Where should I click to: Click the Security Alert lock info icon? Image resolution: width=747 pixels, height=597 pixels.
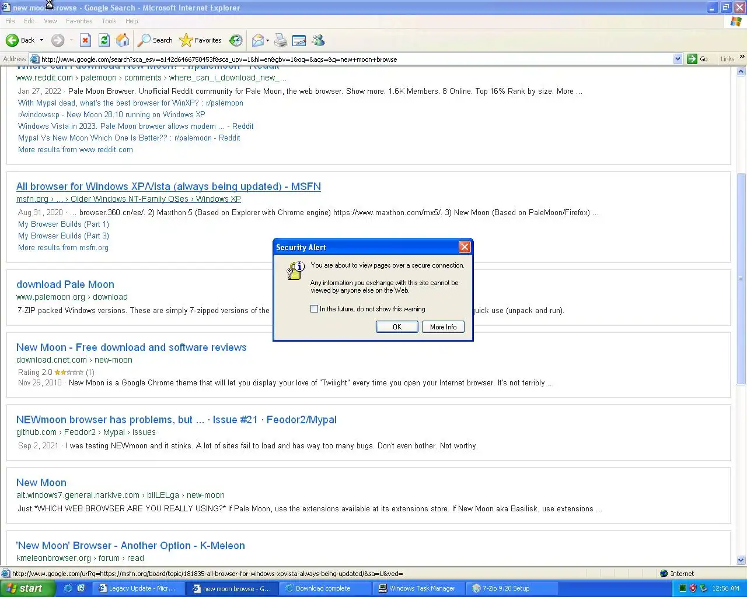[x=296, y=270]
